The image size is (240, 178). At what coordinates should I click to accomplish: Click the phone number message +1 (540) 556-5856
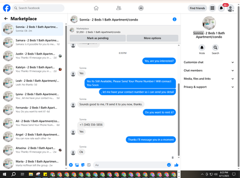[x=91, y=124]
